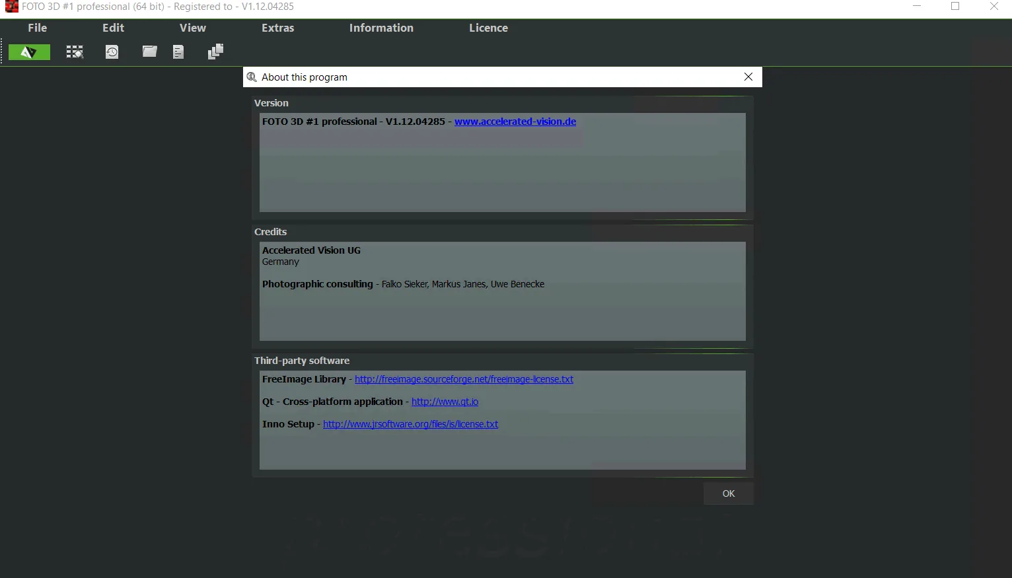This screenshot has width=1012, height=578.
Task: Minimize the FOTO 3D main window
Action: click(x=917, y=7)
